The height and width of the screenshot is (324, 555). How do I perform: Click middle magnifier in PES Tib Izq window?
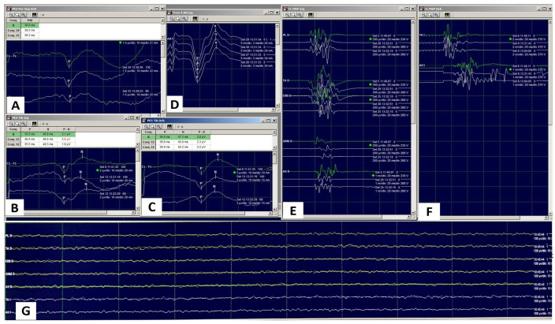pos(17,124)
